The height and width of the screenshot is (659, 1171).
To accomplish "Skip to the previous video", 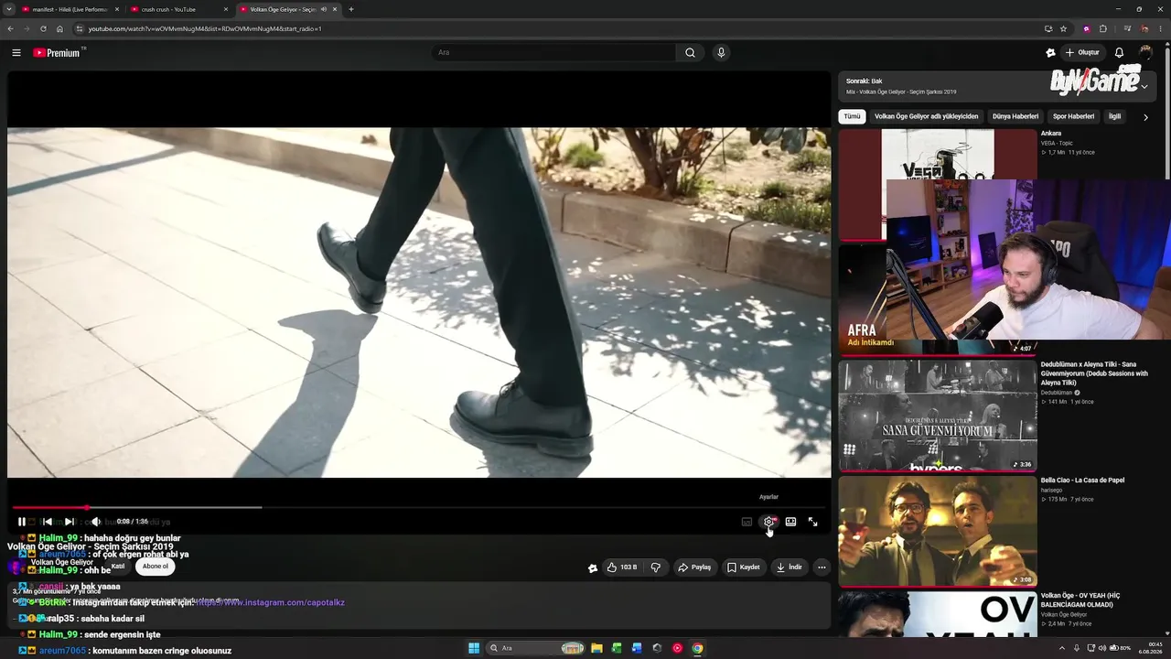I will click(47, 522).
